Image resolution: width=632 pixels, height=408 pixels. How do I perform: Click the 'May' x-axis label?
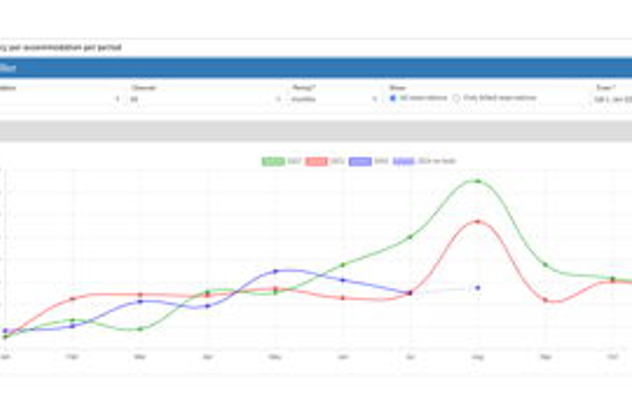click(x=275, y=357)
